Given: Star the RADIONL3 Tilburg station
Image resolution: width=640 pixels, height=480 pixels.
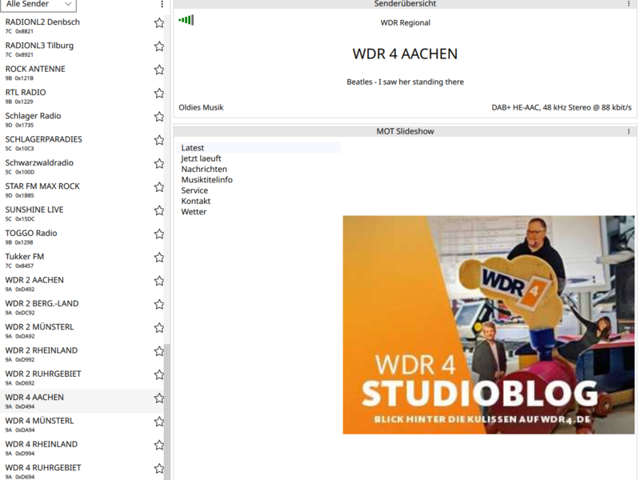Looking at the screenshot, I should 159,46.
